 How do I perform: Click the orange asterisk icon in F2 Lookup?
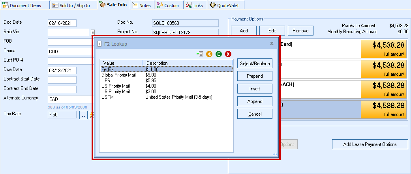(x=209, y=54)
